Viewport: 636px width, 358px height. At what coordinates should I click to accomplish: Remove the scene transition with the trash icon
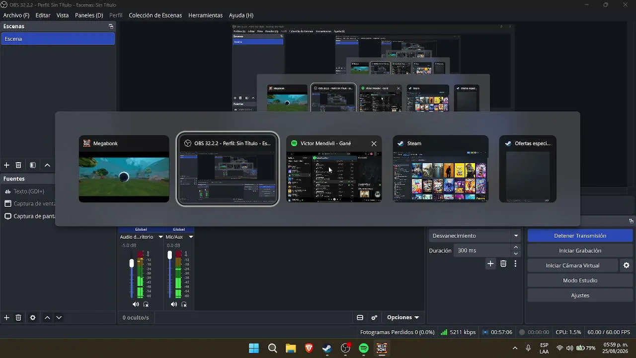pyautogui.click(x=503, y=264)
